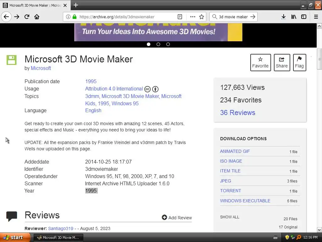
Task: Download the ANIMATED GIF option
Action: pos(235,151)
